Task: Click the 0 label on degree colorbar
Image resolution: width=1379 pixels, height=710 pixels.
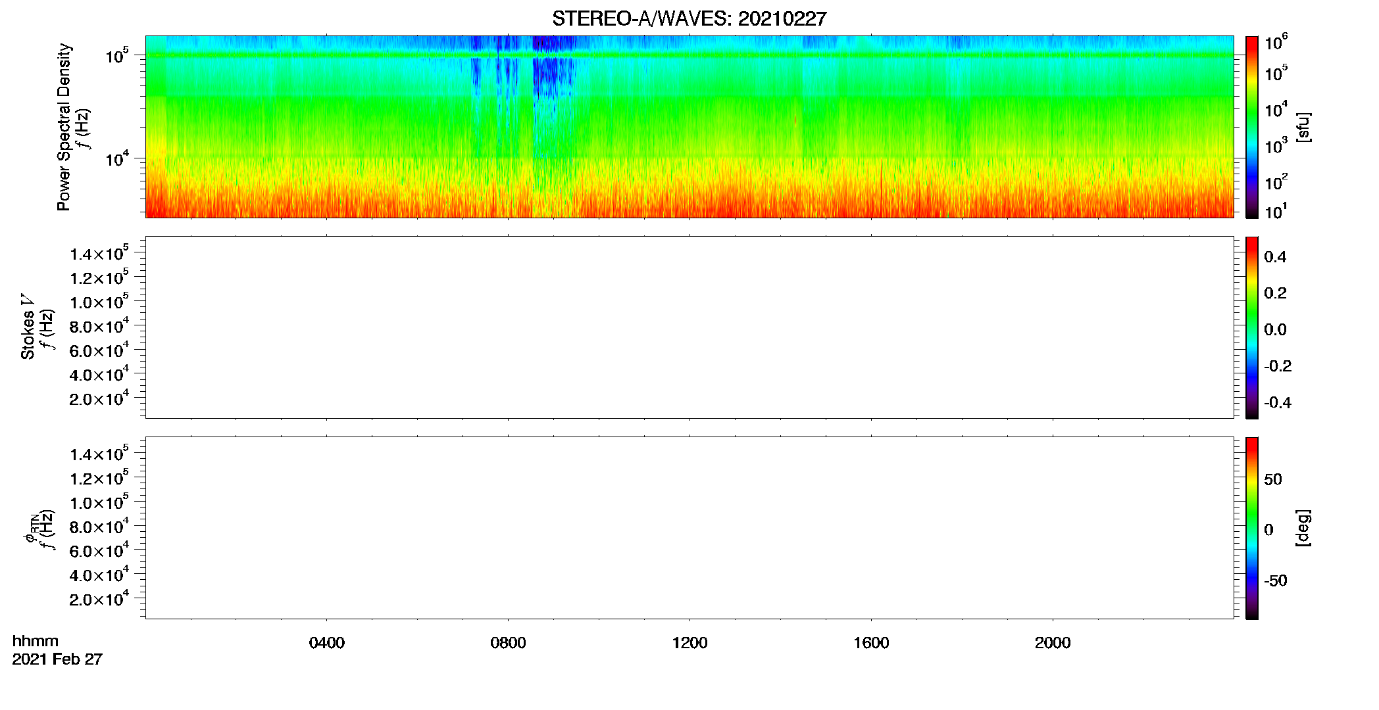Action: pyautogui.click(x=1268, y=530)
